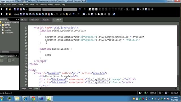Open the HTML 5 status bar schema
The width and height of the screenshot is (181, 102).
(x=153, y=93)
